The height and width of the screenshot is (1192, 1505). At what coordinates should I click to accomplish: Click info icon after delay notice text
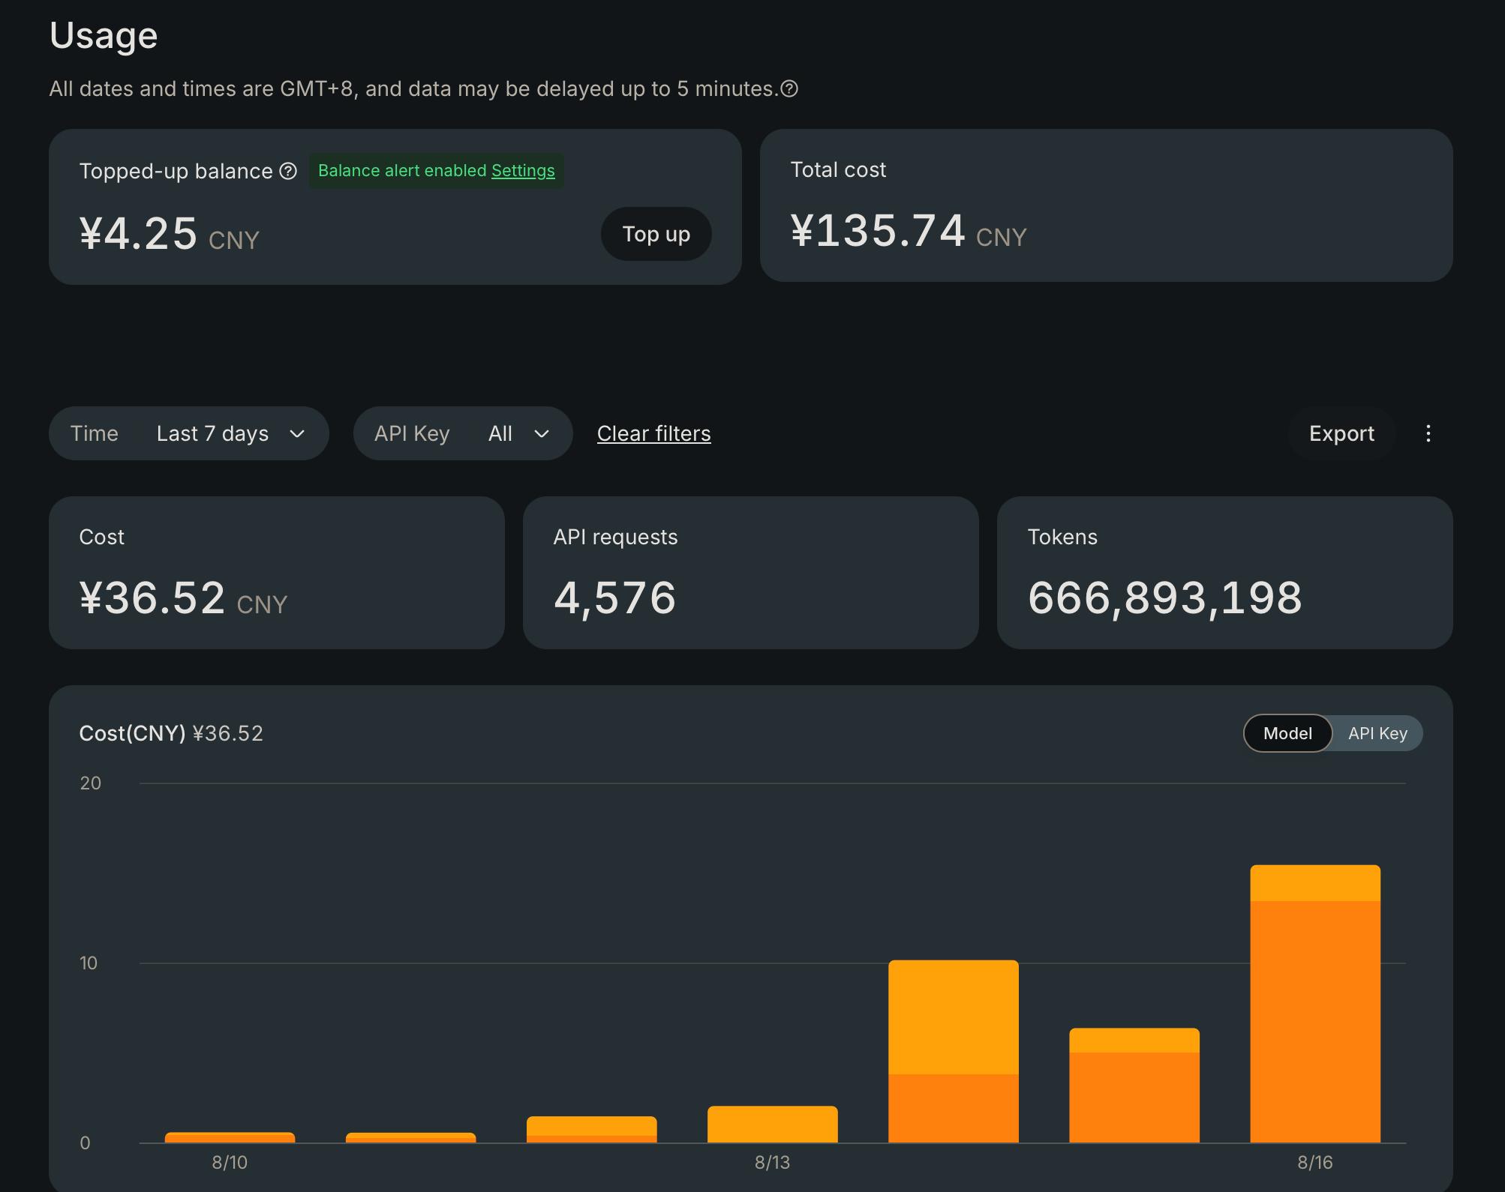pyautogui.click(x=789, y=88)
